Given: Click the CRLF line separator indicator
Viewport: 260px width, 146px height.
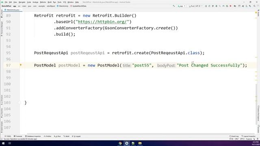Looking at the screenshot, I should [236, 139].
